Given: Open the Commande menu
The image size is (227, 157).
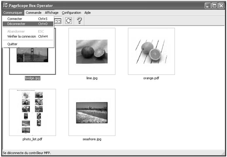Looking at the screenshot, I should 34,13.
